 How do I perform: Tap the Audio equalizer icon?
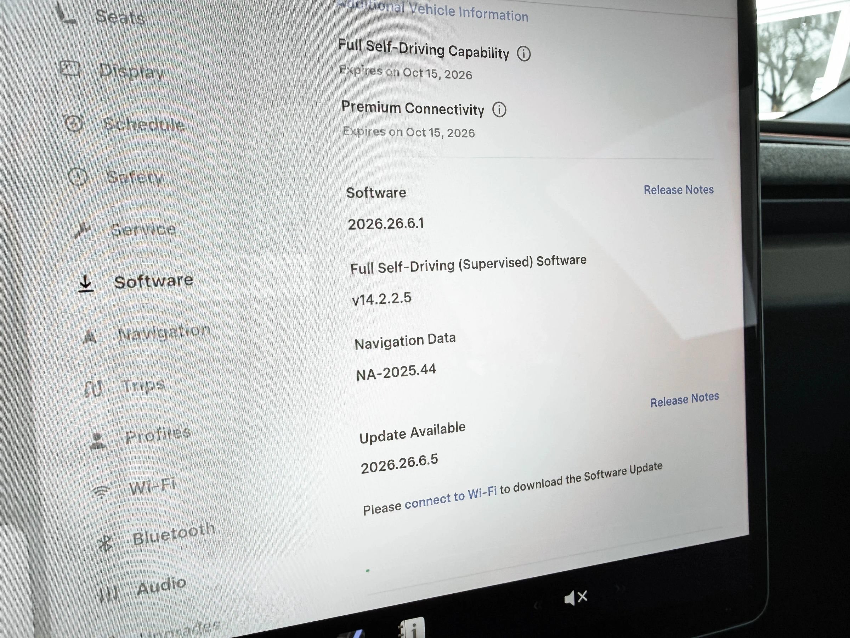109,594
